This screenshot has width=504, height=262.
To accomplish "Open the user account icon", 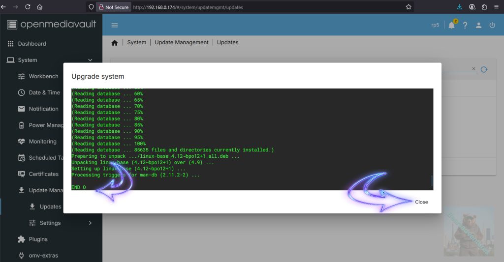I will 478,25.
